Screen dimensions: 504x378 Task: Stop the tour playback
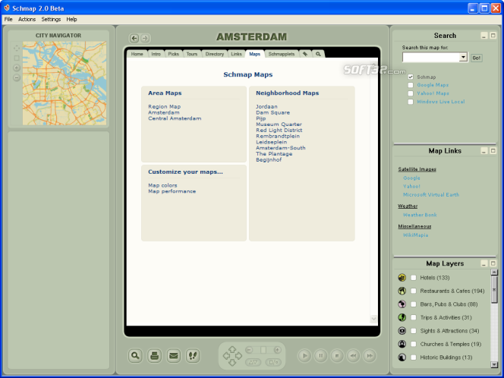[337, 356]
